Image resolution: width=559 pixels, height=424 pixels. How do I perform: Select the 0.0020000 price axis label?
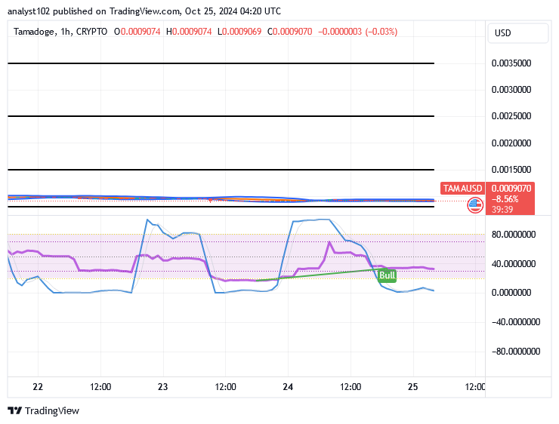(x=511, y=143)
